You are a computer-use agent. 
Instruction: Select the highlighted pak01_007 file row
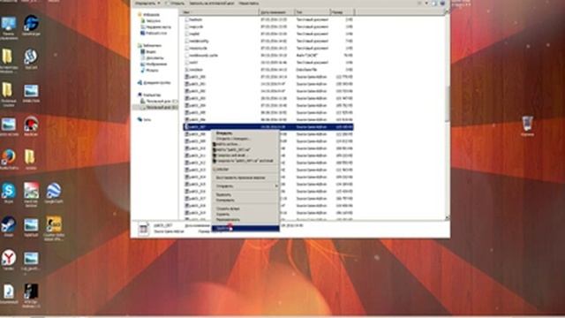(268, 127)
